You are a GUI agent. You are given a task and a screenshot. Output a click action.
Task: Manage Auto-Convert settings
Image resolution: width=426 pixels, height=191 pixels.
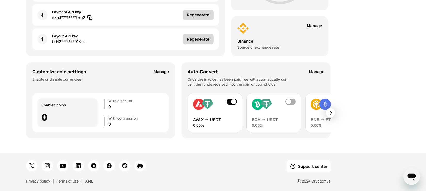pyautogui.click(x=316, y=72)
